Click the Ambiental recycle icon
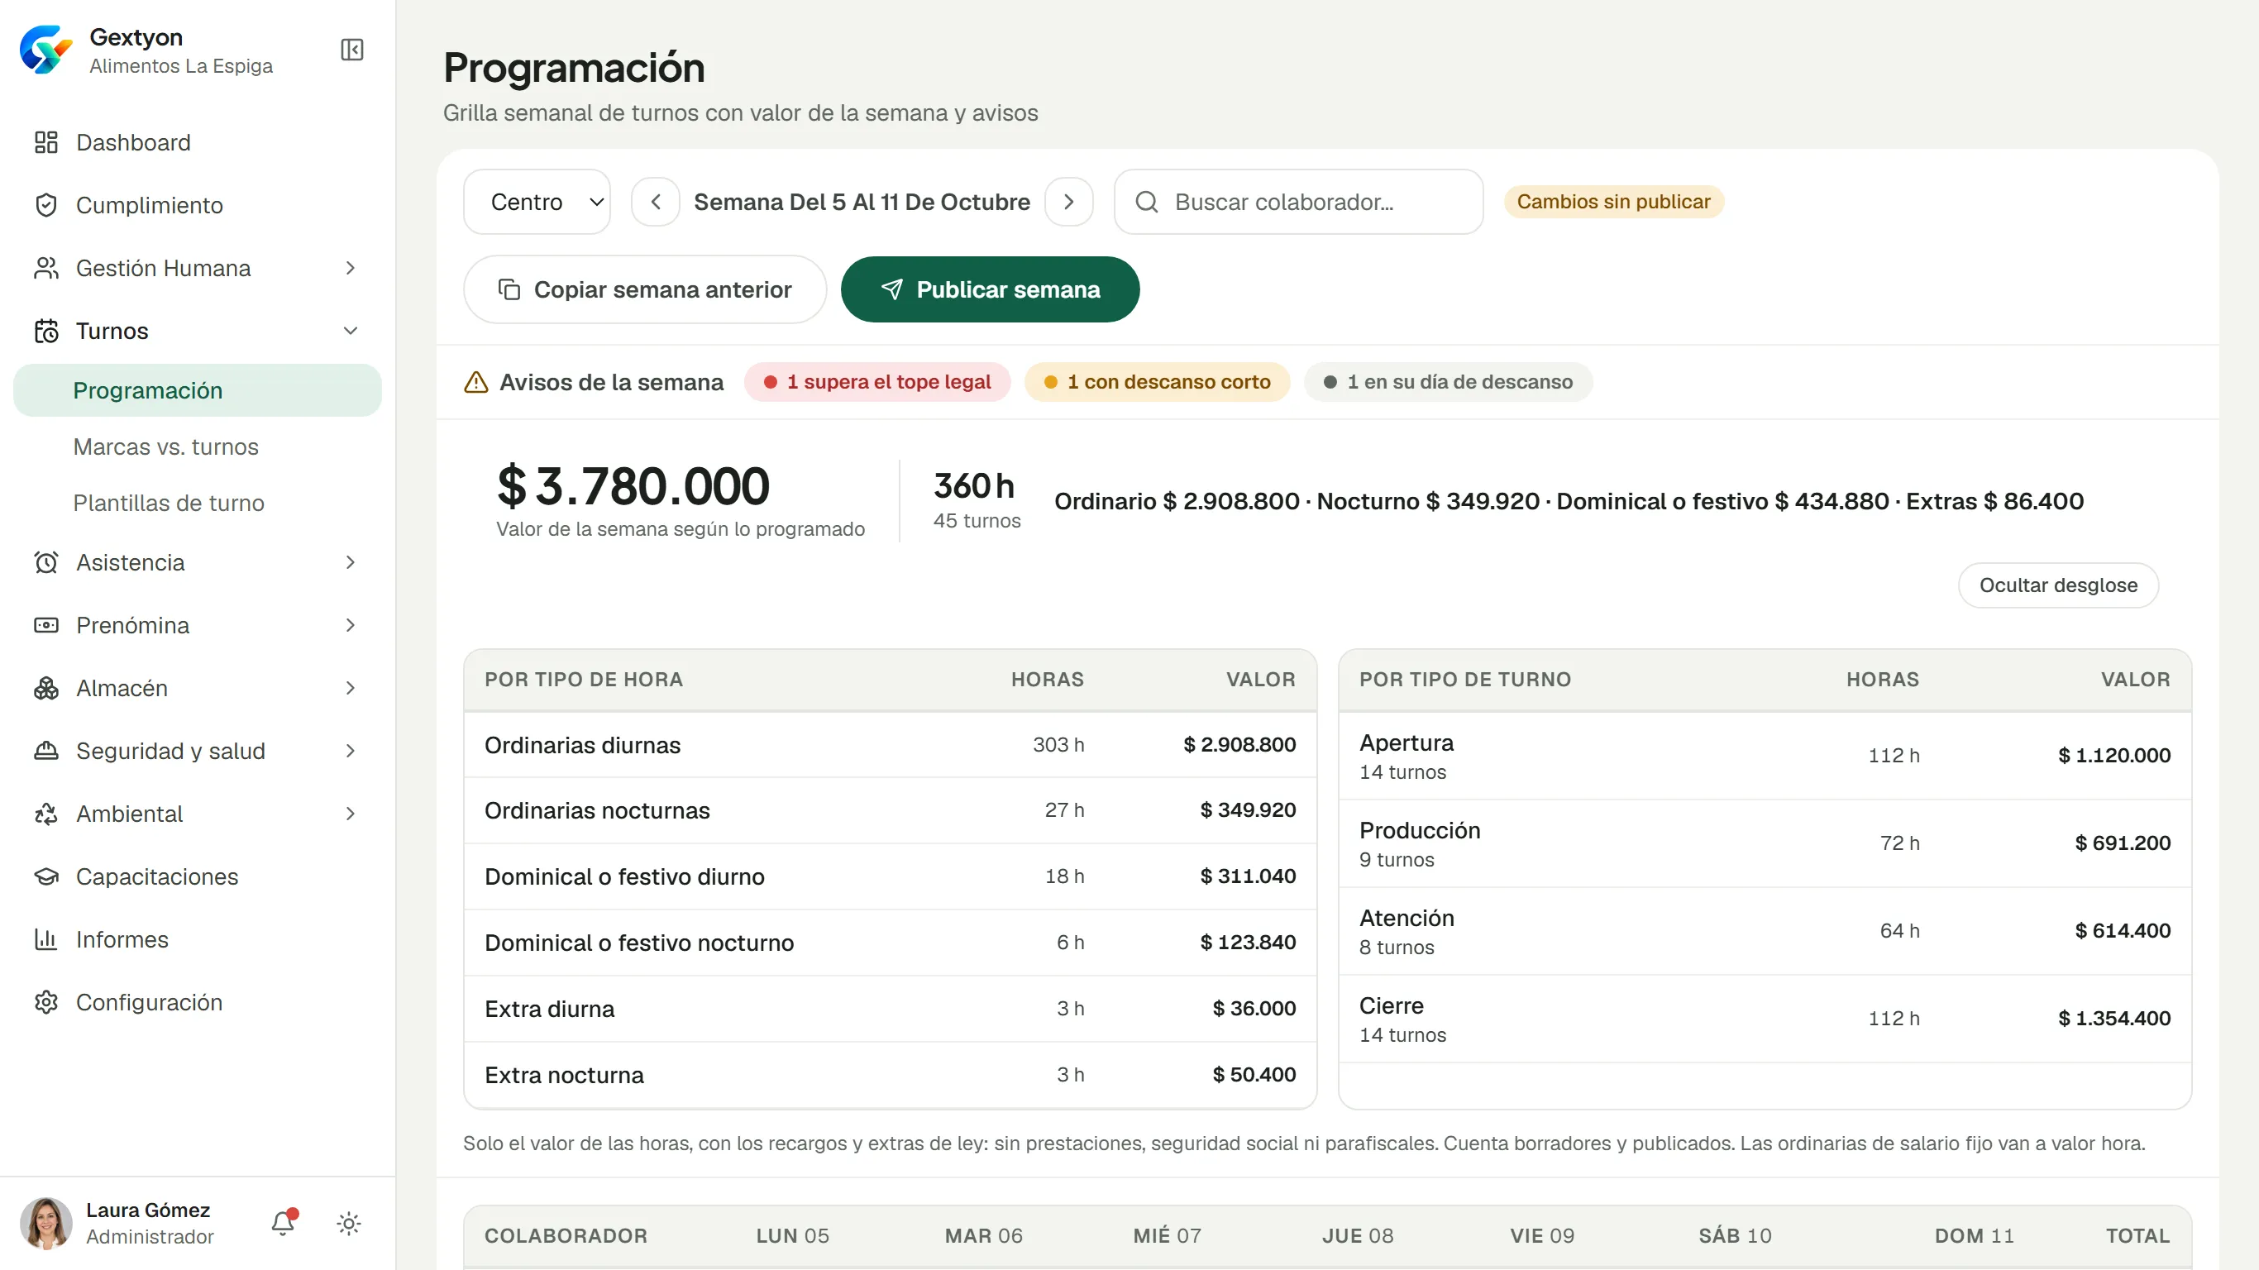 [x=45, y=814]
